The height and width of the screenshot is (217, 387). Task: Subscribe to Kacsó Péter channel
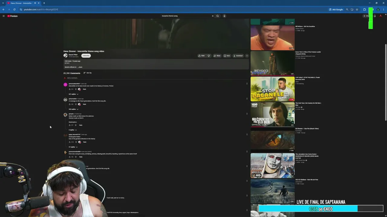click(86, 55)
